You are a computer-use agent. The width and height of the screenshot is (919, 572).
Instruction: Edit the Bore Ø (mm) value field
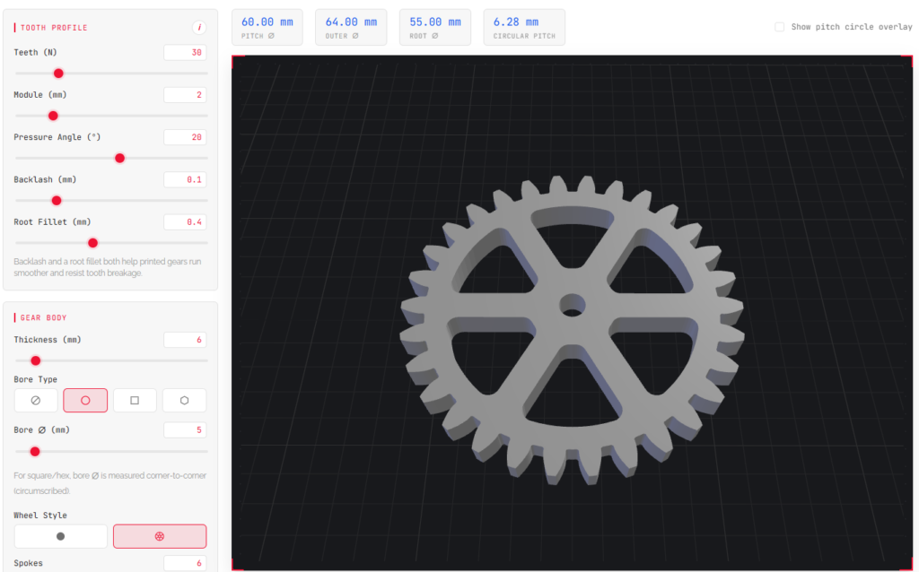click(185, 430)
